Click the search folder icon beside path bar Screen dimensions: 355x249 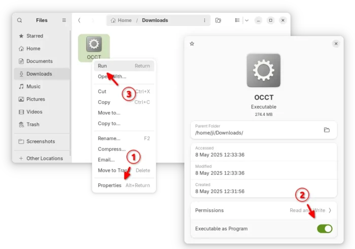pyautogui.click(x=218, y=20)
